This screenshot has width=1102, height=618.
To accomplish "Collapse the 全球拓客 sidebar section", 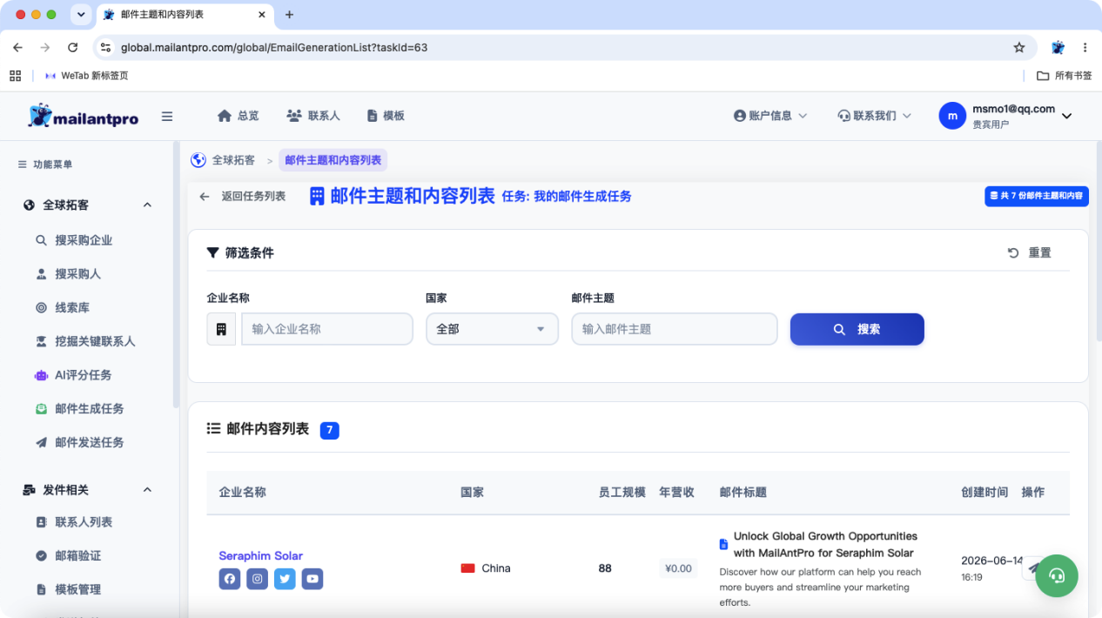I will coord(147,205).
